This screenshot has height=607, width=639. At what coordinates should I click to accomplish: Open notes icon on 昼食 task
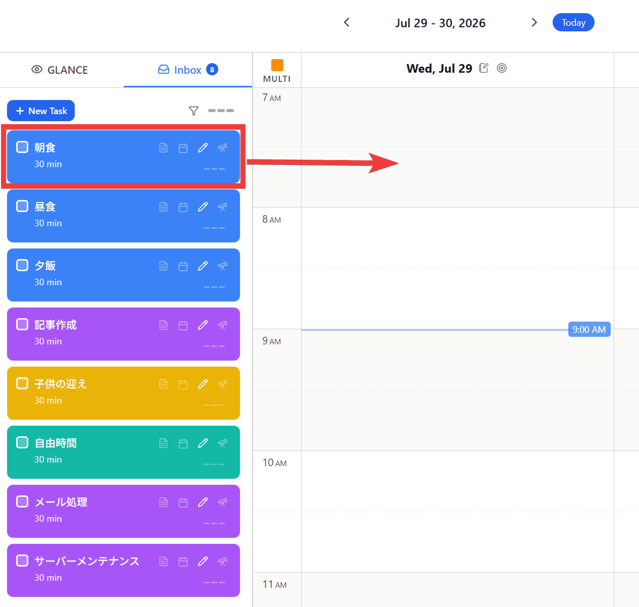click(163, 207)
